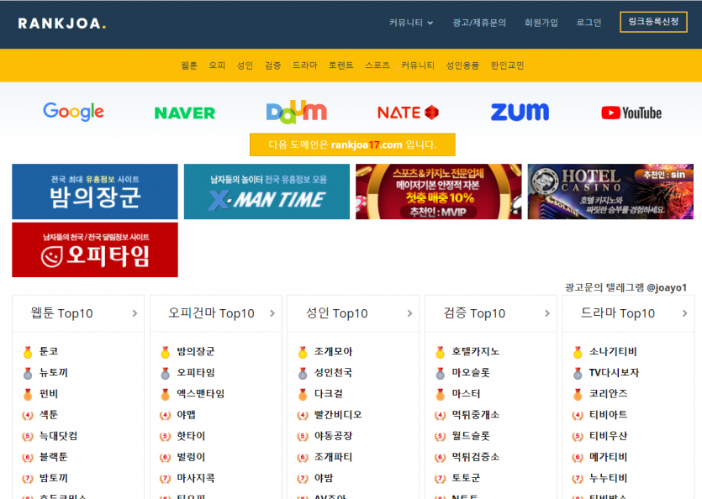This screenshot has height=499, width=702.
Task: Select 한인교민 in the yellow category bar
Action: coord(507,66)
